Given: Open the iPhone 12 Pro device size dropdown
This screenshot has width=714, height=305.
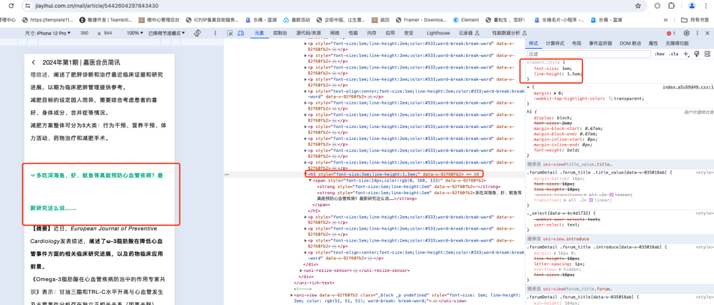Looking at the screenshot, I should [x=48, y=33].
